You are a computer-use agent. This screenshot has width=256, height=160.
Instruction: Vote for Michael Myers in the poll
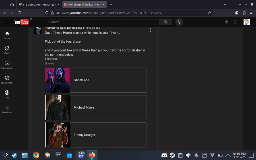point(96,107)
